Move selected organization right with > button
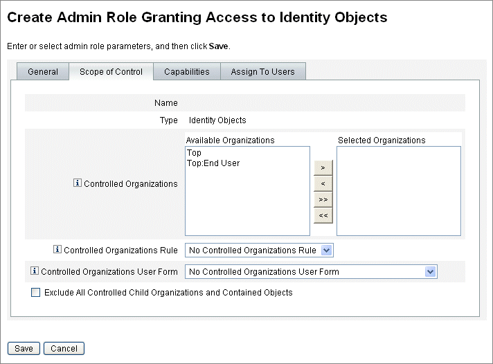The width and height of the screenshot is (493, 364). [323, 168]
